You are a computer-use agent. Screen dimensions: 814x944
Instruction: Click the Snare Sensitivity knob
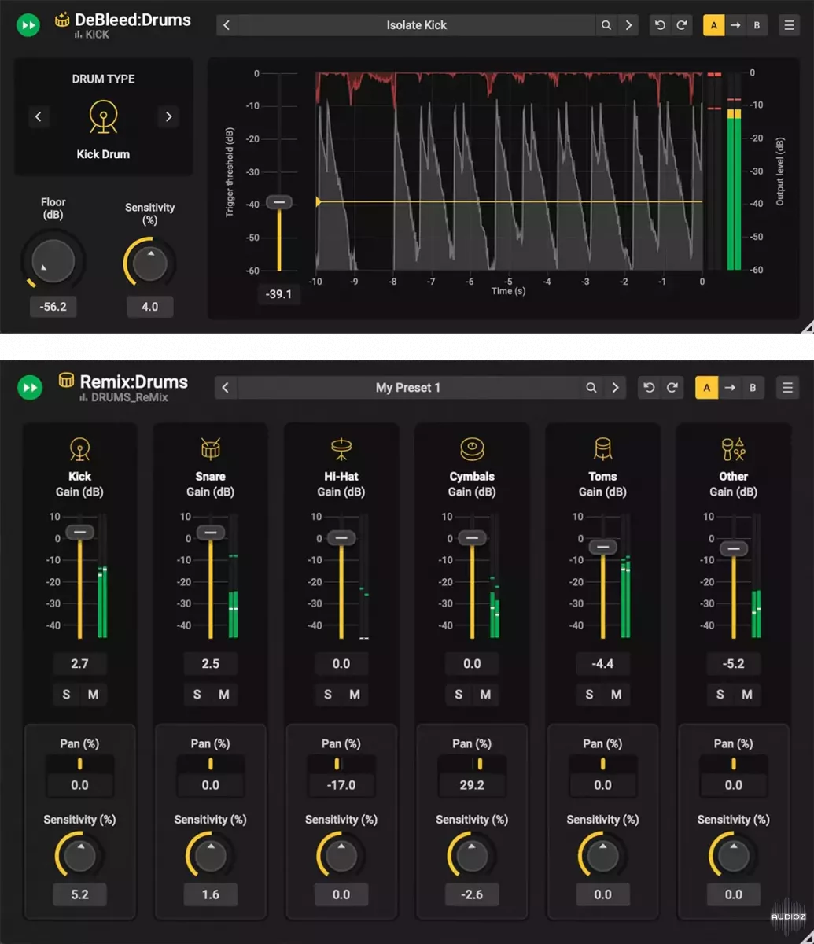211,855
